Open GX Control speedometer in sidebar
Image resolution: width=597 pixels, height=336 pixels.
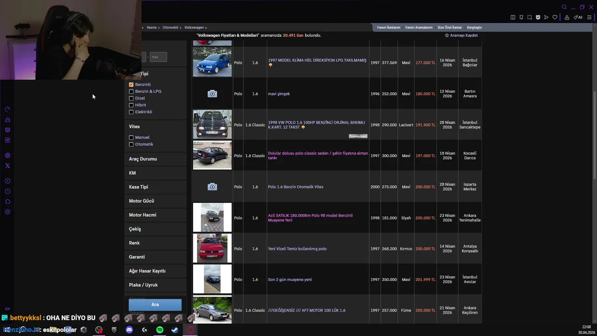[x=7, y=109]
